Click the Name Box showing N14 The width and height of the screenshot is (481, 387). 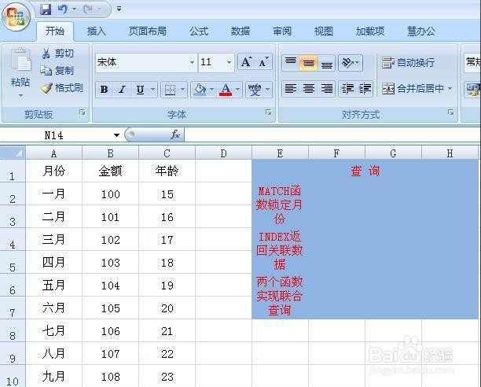(56, 135)
